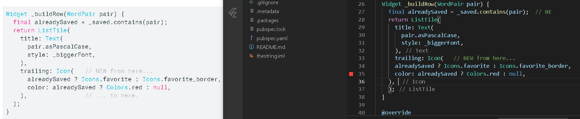Click the git diamond icon beside .gitignore
580x119 pixels.
tap(251, 2)
